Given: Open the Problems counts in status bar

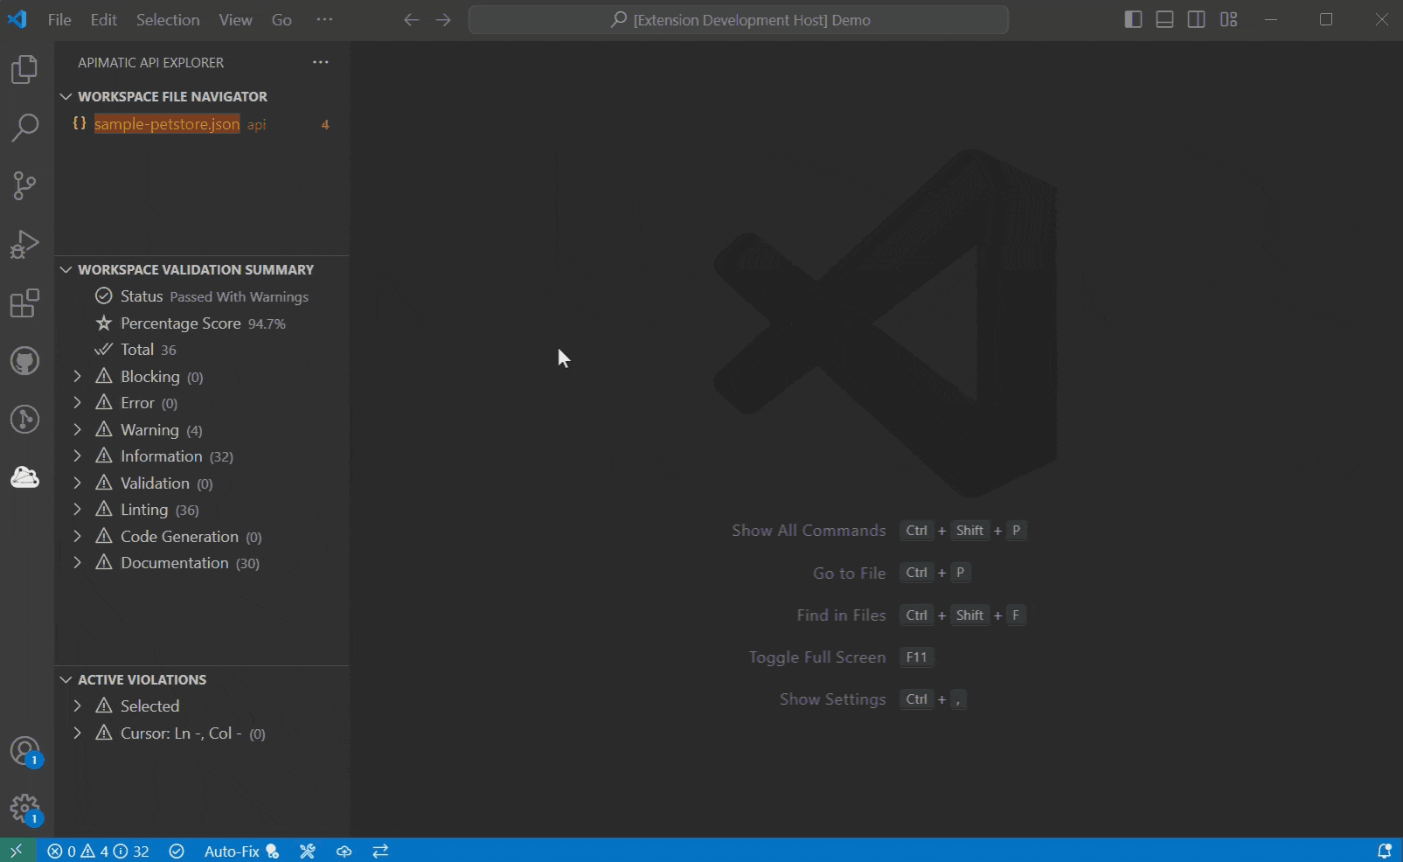Looking at the screenshot, I should click(x=98, y=851).
